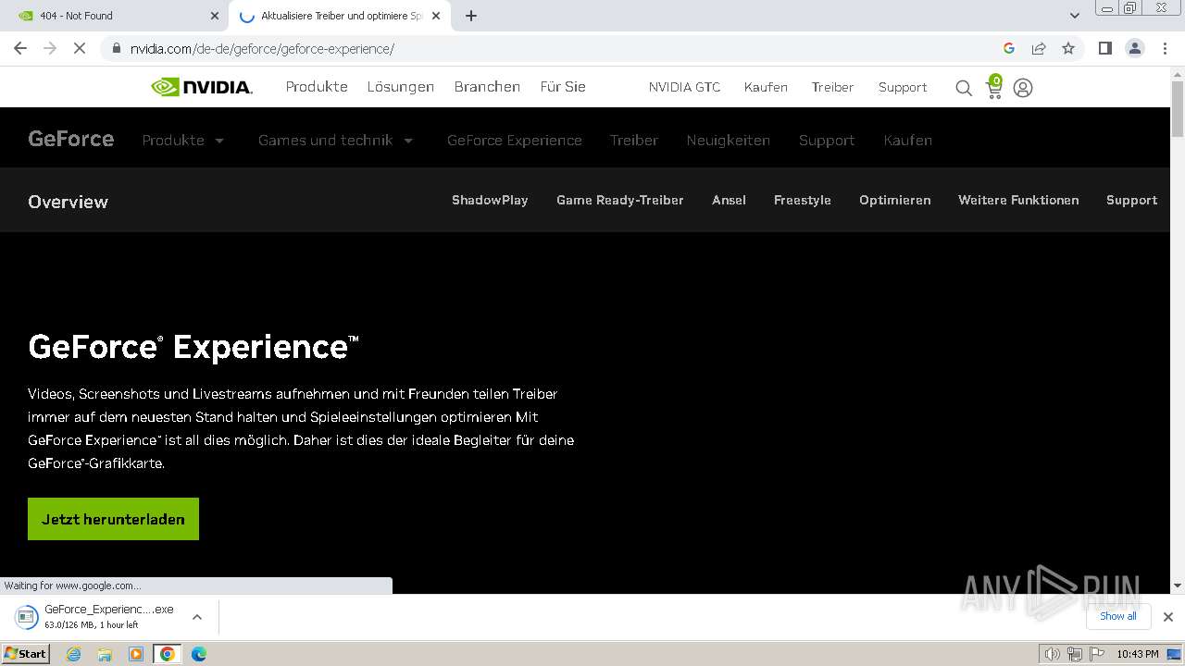
Task: Open download options for GeForce_Experience exe
Action: (x=197, y=617)
